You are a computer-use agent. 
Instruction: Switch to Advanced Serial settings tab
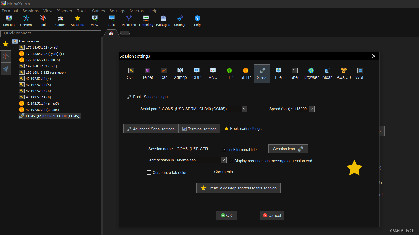151,129
